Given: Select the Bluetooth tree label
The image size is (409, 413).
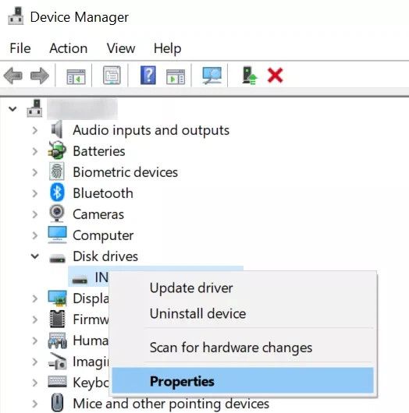Looking at the screenshot, I should (x=103, y=193).
